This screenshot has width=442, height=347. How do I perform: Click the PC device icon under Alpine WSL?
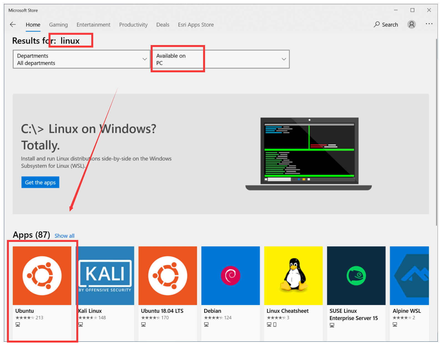click(395, 324)
